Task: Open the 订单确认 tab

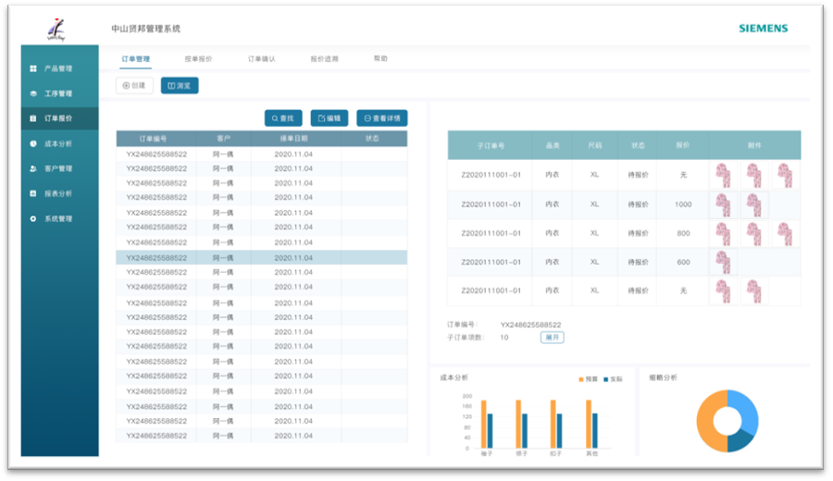Action: pyautogui.click(x=261, y=58)
